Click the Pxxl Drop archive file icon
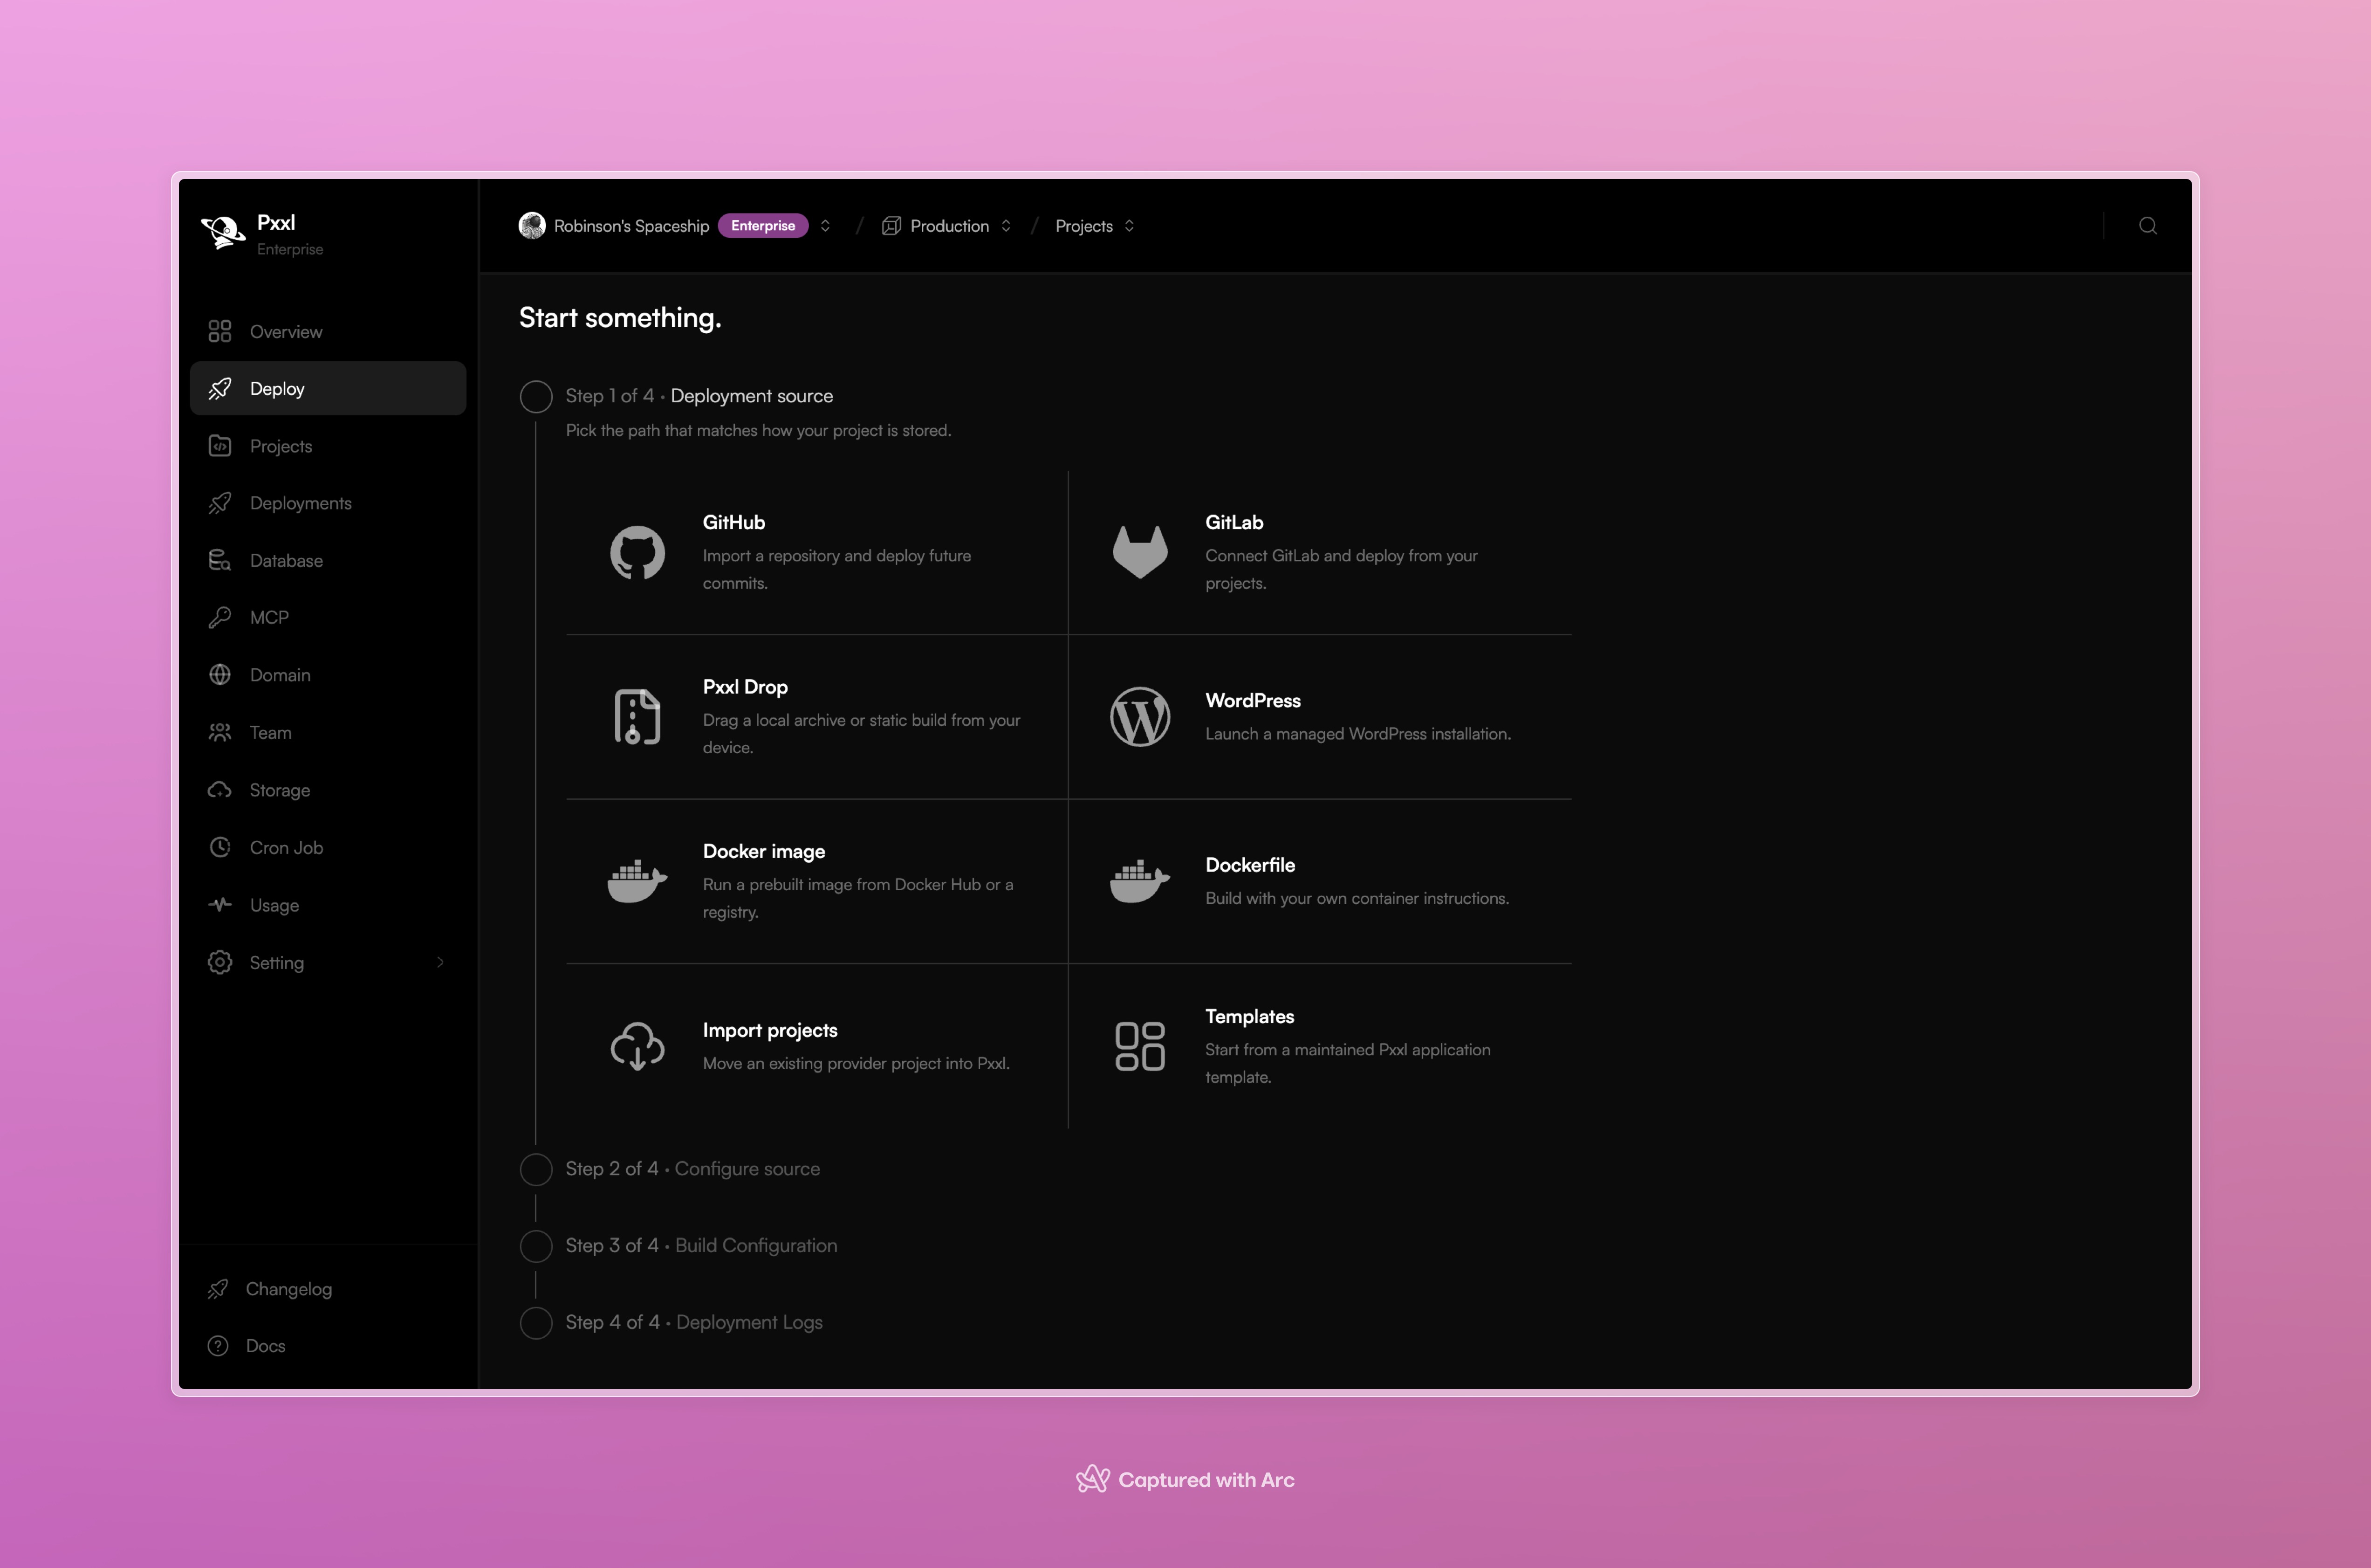The width and height of the screenshot is (2371, 1568). click(638, 717)
